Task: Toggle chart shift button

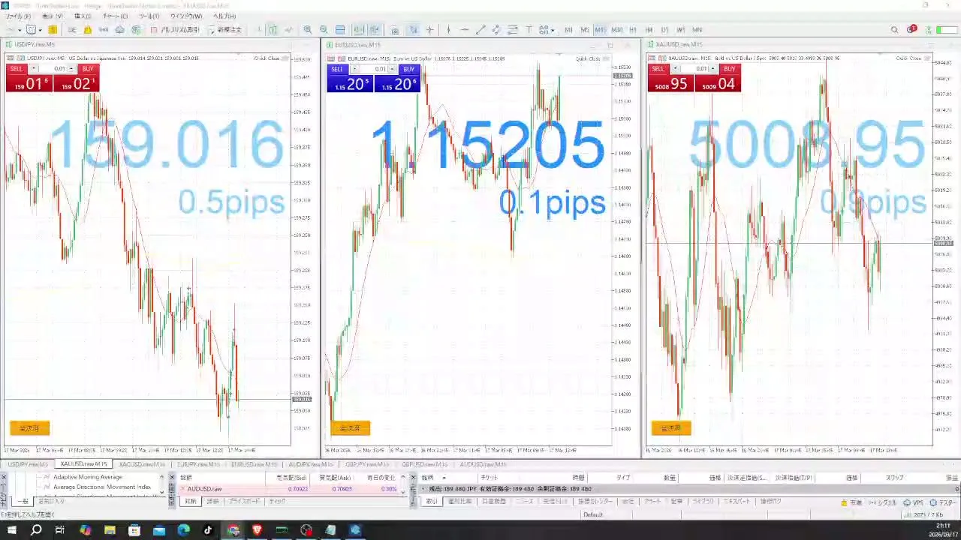Action: 374,30
